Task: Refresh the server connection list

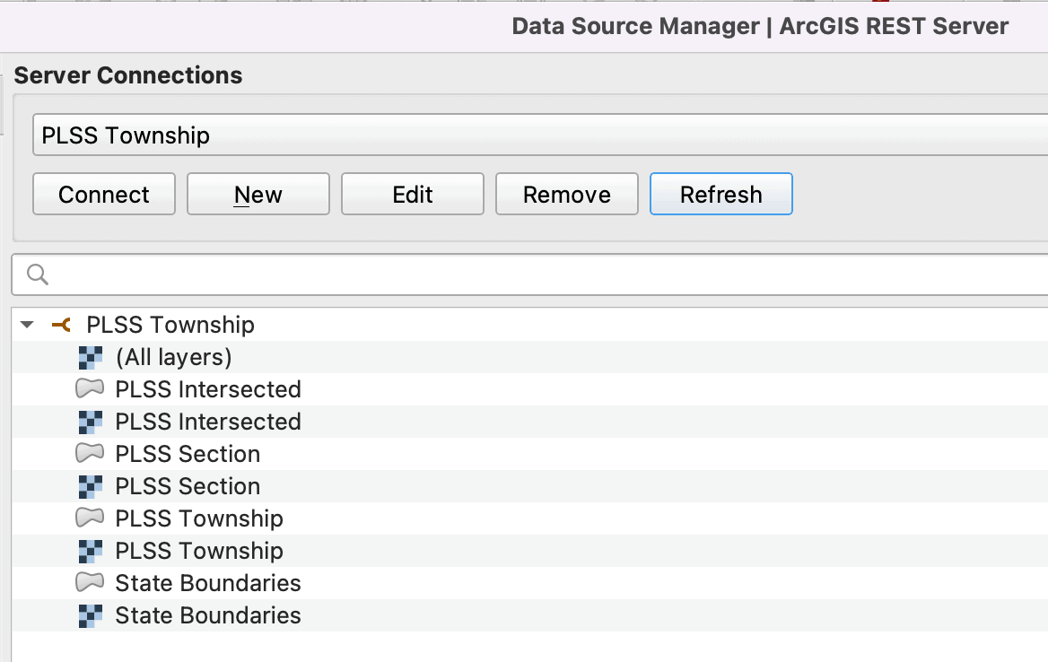Action: pyautogui.click(x=720, y=194)
